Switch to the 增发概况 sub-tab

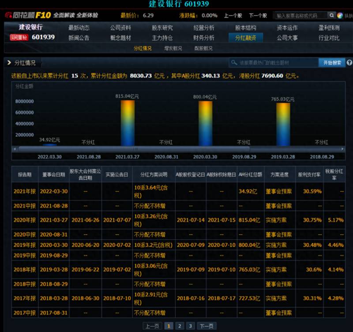(x=173, y=48)
